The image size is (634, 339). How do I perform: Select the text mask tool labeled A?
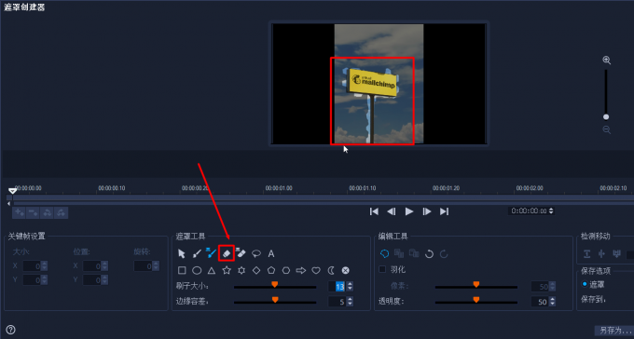pos(271,253)
